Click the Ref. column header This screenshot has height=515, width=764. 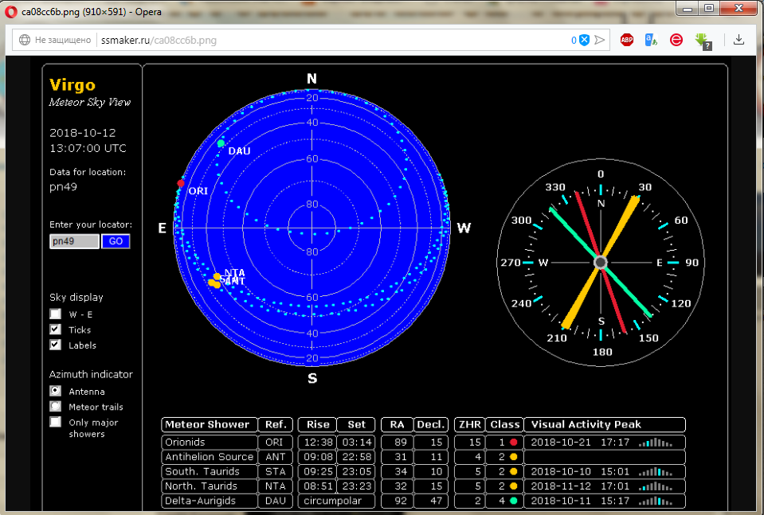[x=276, y=424]
